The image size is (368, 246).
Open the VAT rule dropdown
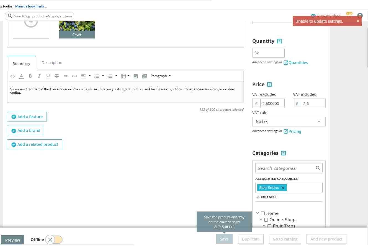coord(289,121)
